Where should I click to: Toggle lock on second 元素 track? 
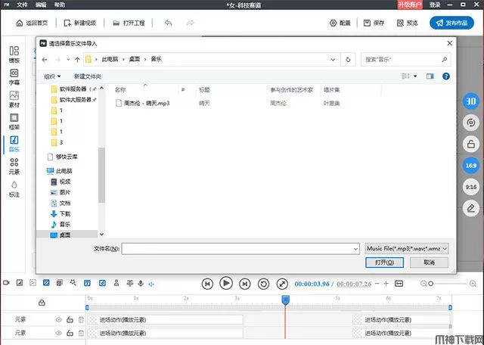pos(70,333)
